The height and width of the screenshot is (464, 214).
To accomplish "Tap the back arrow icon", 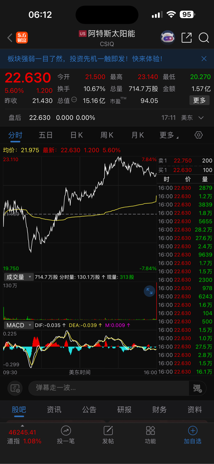I will tap(10, 38).
